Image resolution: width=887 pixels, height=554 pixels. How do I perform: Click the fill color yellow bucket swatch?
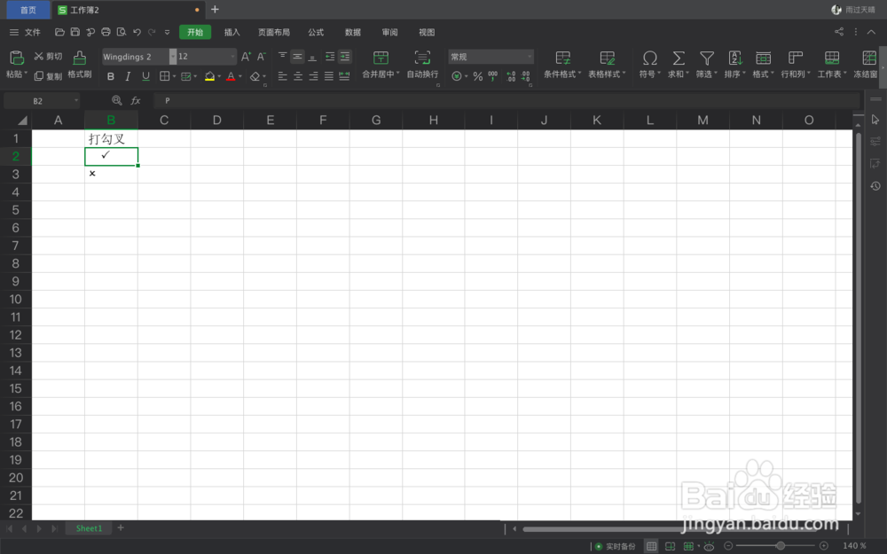coord(210,76)
